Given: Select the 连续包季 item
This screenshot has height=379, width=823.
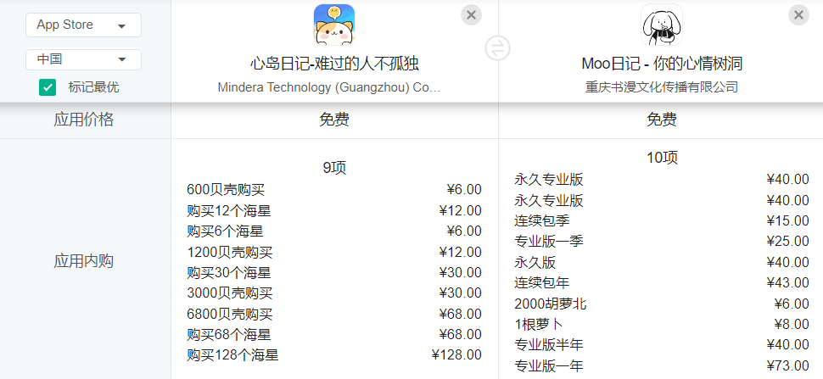Looking at the screenshot, I should tap(541, 220).
